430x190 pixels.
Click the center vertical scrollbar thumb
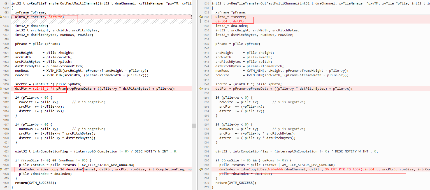tap(194, 126)
